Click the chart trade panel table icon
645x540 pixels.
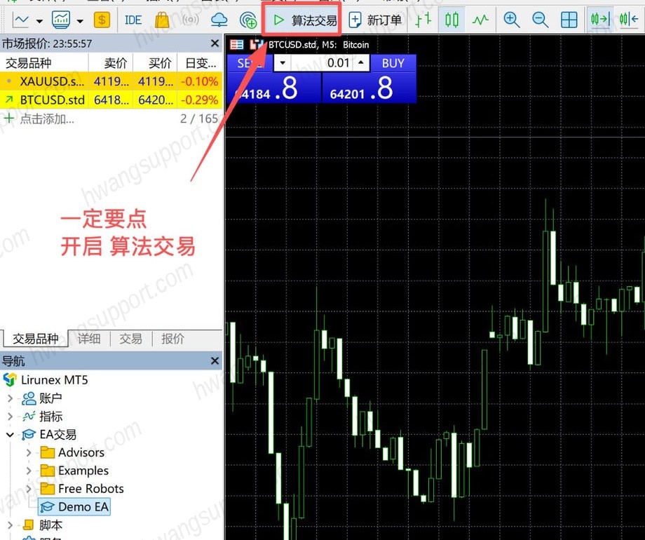236,44
